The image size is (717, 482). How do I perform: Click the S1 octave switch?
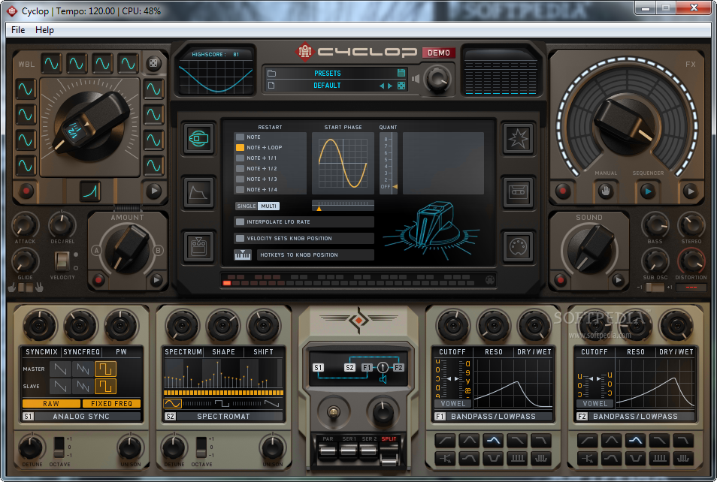(x=59, y=447)
